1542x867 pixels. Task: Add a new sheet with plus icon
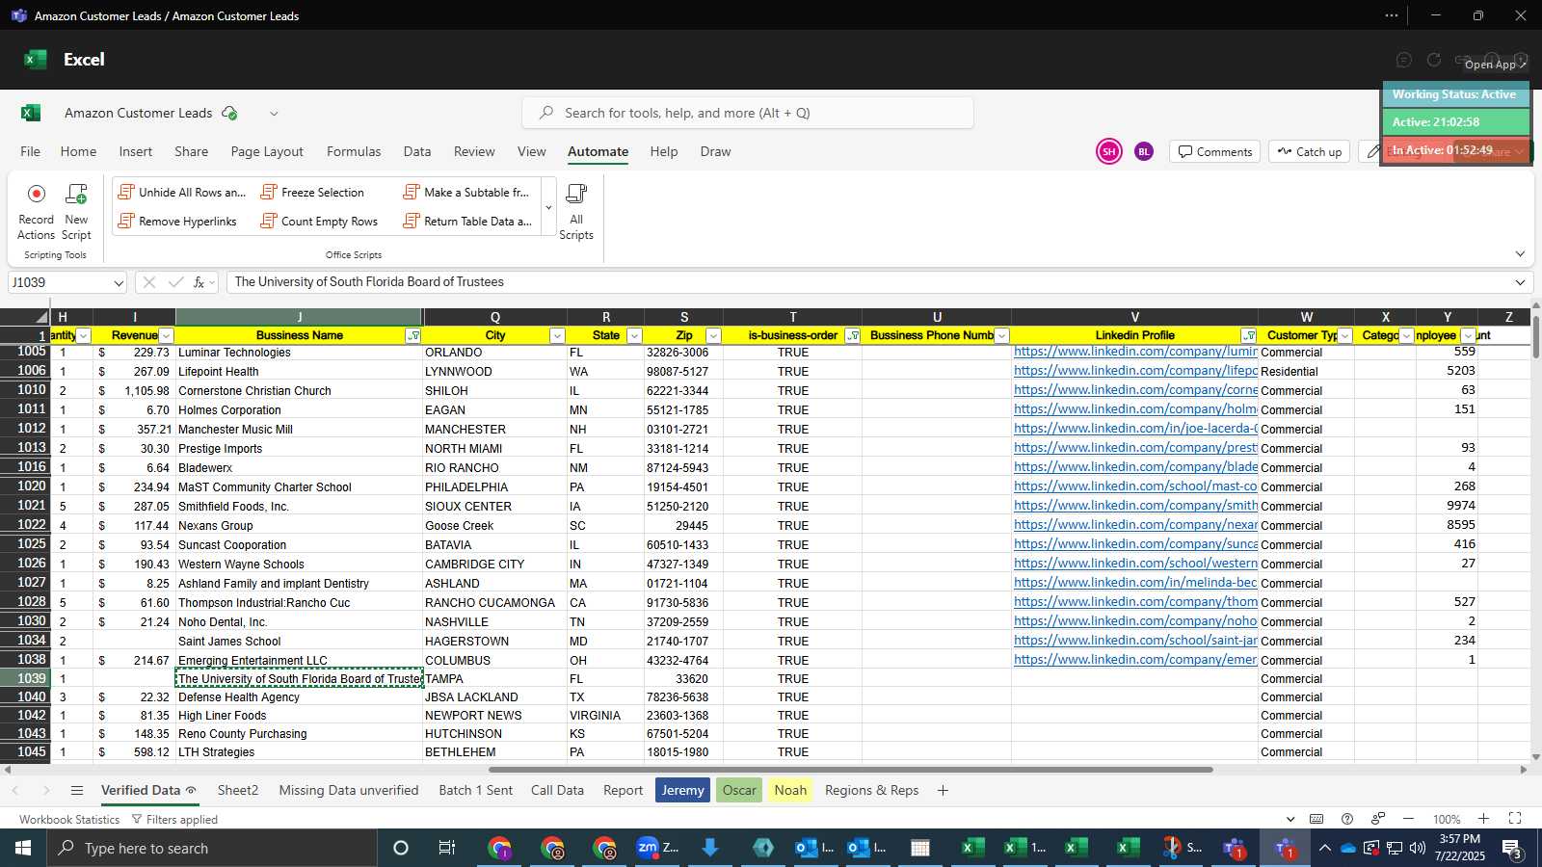pos(943,790)
